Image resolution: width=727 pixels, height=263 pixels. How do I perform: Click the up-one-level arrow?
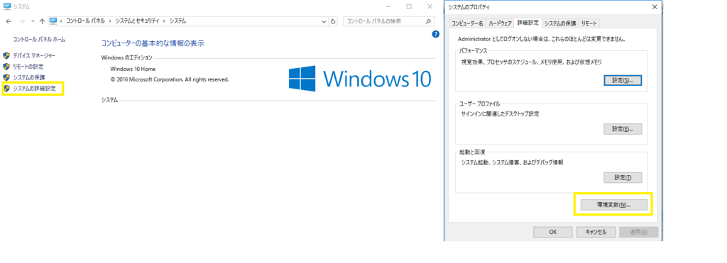(x=42, y=21)
